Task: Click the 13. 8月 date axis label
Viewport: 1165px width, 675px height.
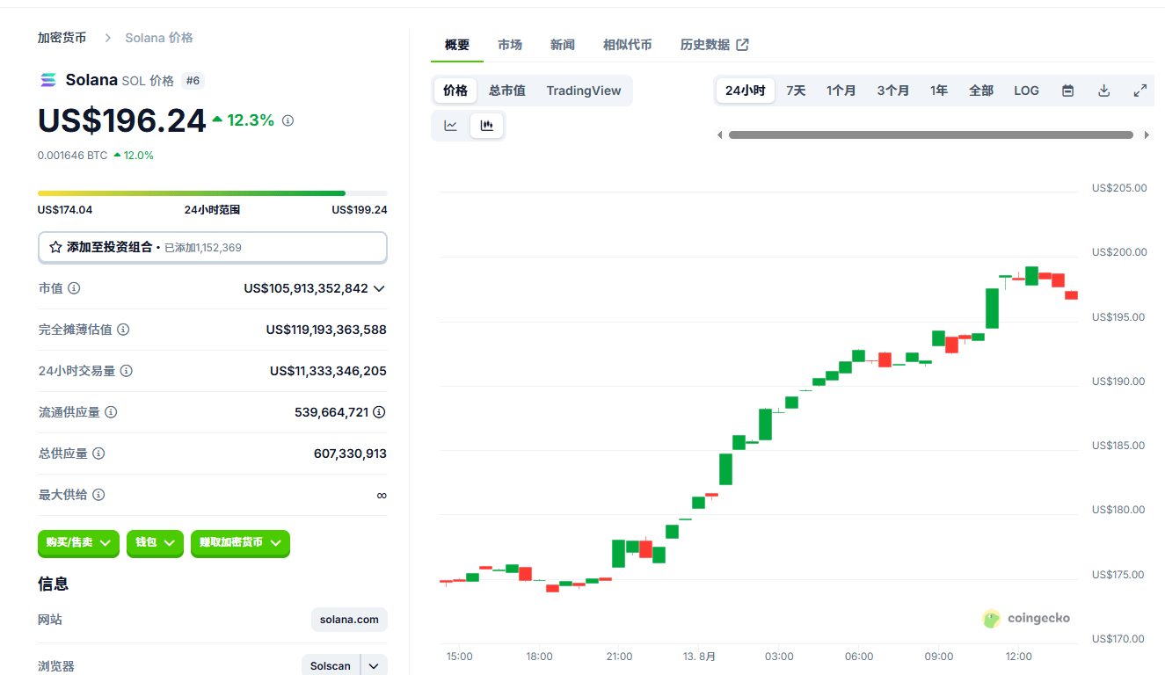Action: click(700, 657)
